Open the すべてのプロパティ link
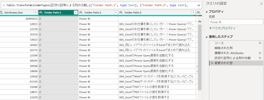264x100 pixels. tap(222, 28)
